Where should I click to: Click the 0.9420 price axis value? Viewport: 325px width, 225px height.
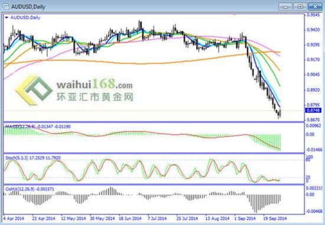313,30
